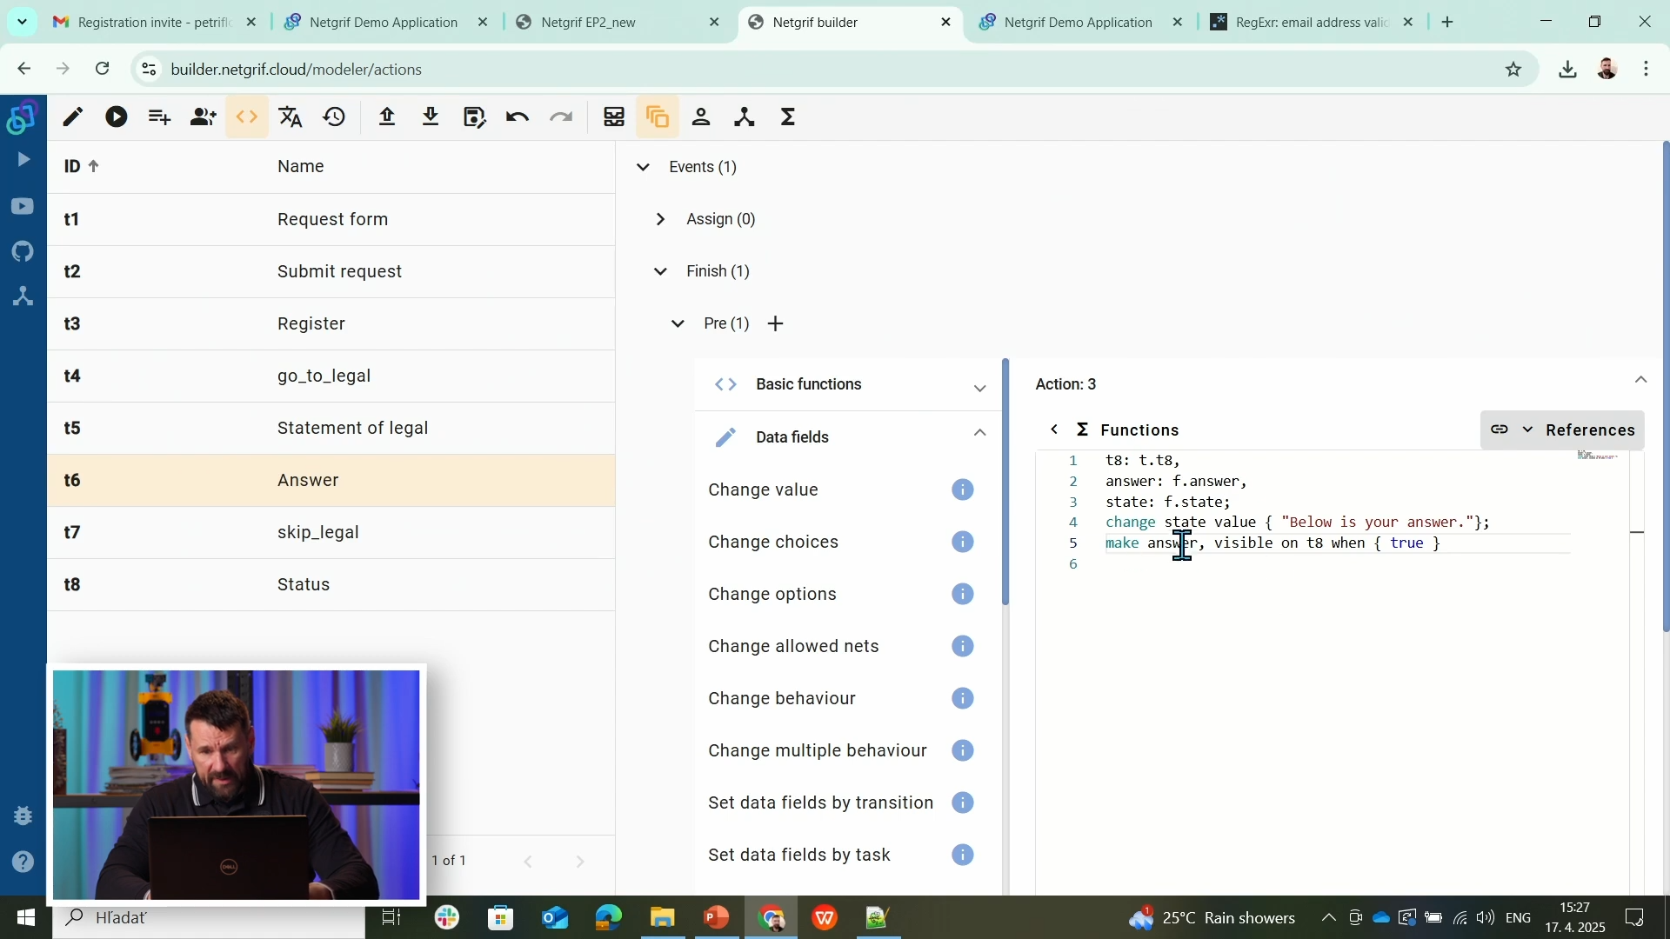
Task: Click the video thumbnail preview
Action: [236, 782]
